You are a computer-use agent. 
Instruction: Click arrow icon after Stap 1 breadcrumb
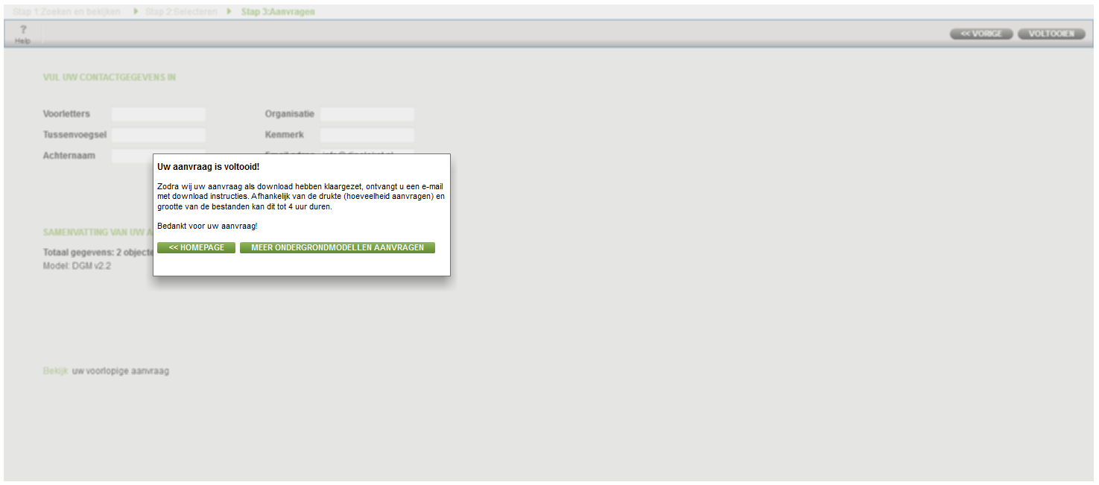point(136,12)
